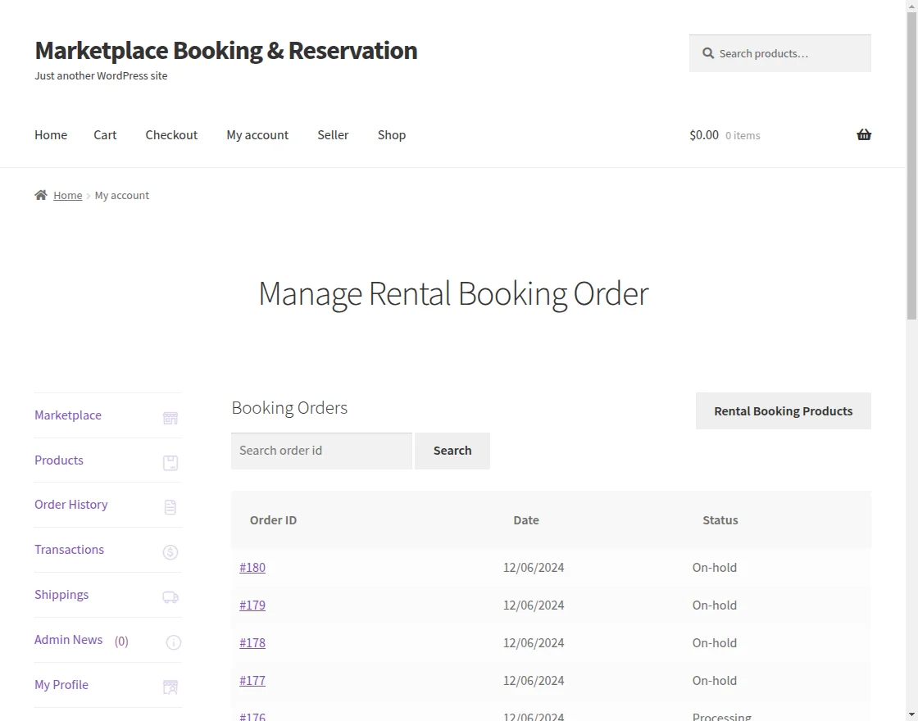Focus the Search order id field

pos(321,451)
